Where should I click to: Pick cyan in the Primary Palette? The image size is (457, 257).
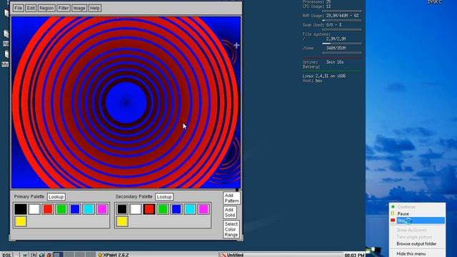(x=89, y=209)
